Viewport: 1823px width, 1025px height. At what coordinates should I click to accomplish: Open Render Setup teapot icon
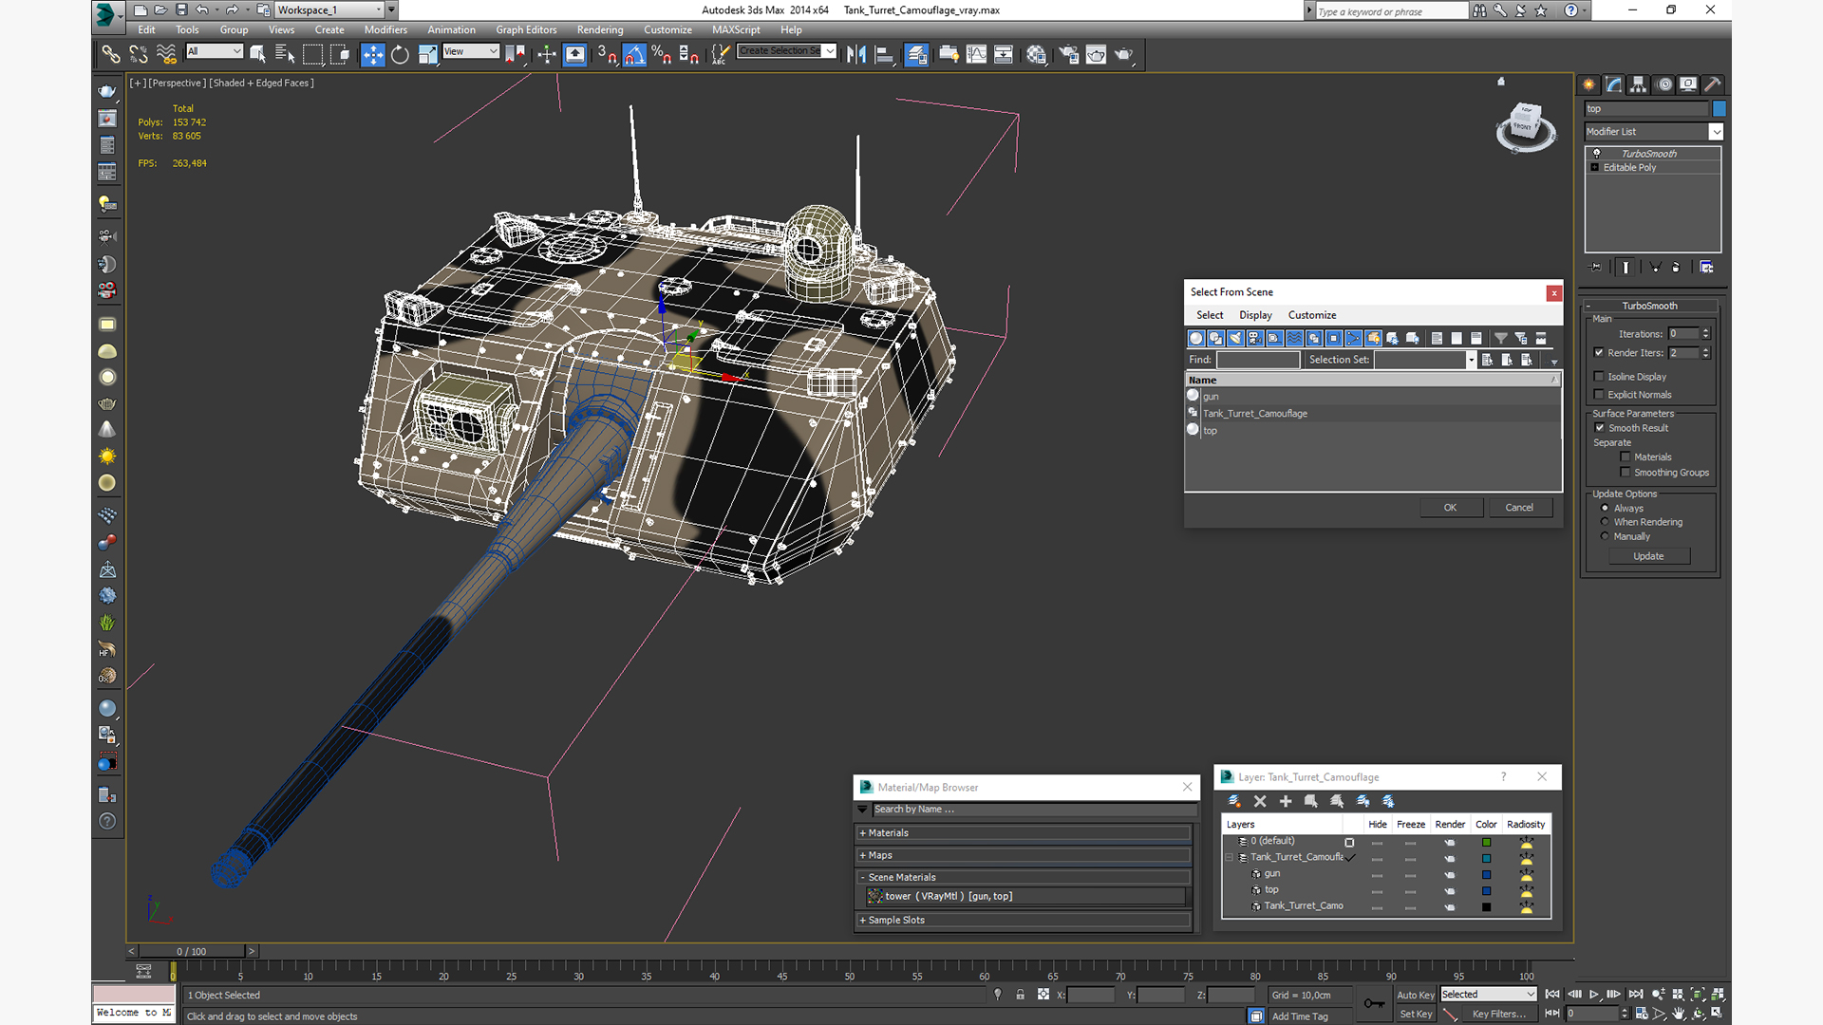(x=1069, y=54)
